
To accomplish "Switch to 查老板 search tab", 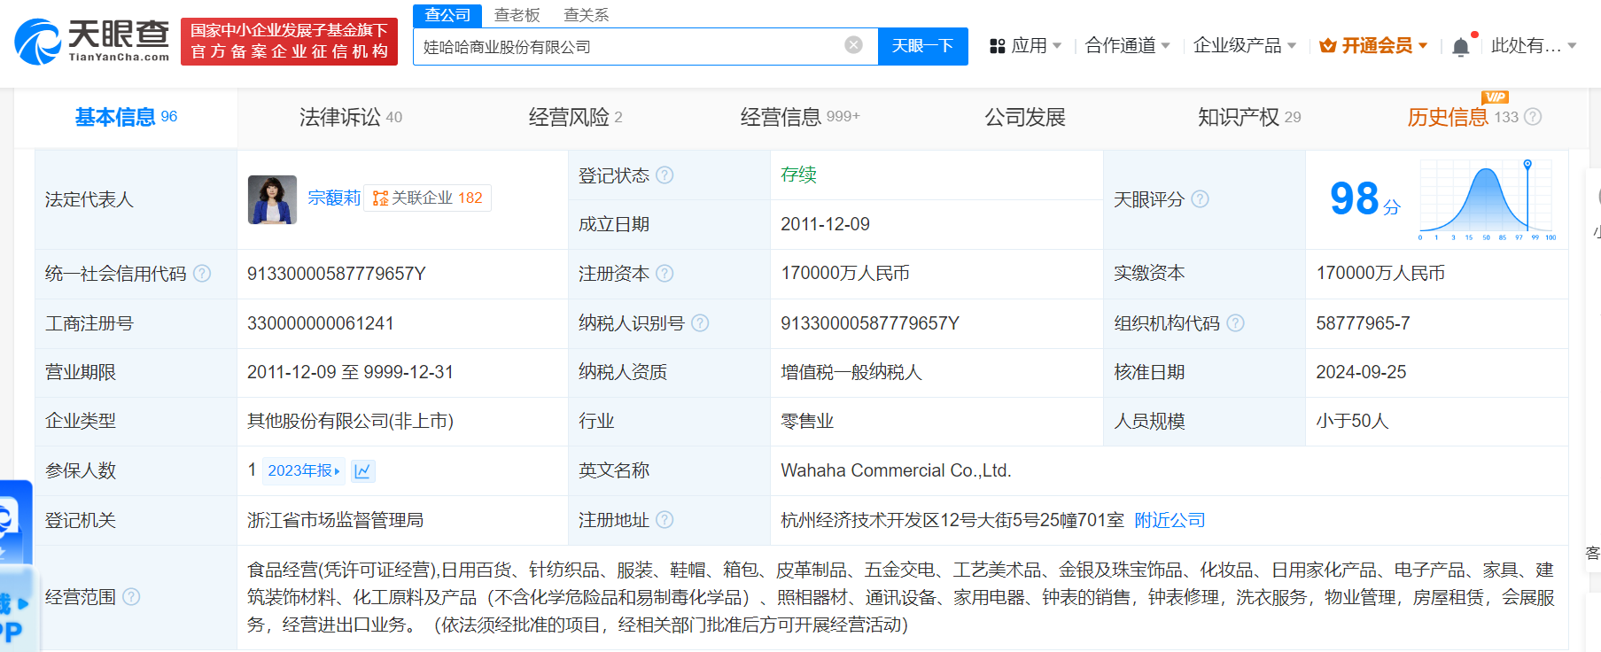I will coord(517,15).
